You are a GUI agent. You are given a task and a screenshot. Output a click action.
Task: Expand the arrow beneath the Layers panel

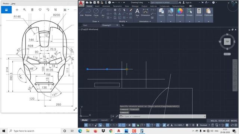pos(161,22)
